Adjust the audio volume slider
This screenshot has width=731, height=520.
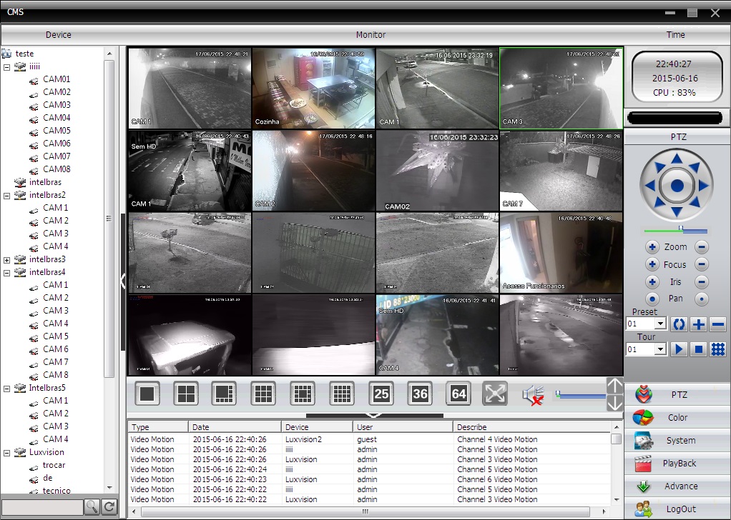(580, 395)
